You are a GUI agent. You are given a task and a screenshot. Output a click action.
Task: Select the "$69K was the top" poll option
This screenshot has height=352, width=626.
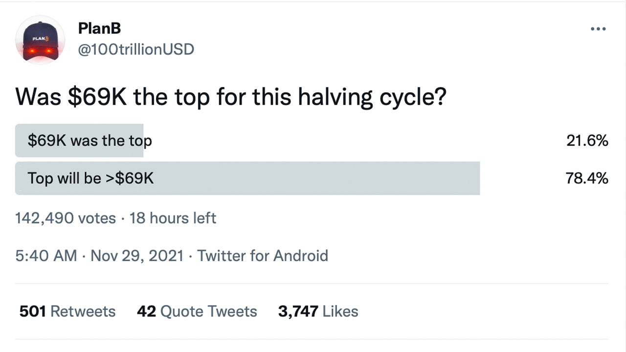[x=89, y=141]
